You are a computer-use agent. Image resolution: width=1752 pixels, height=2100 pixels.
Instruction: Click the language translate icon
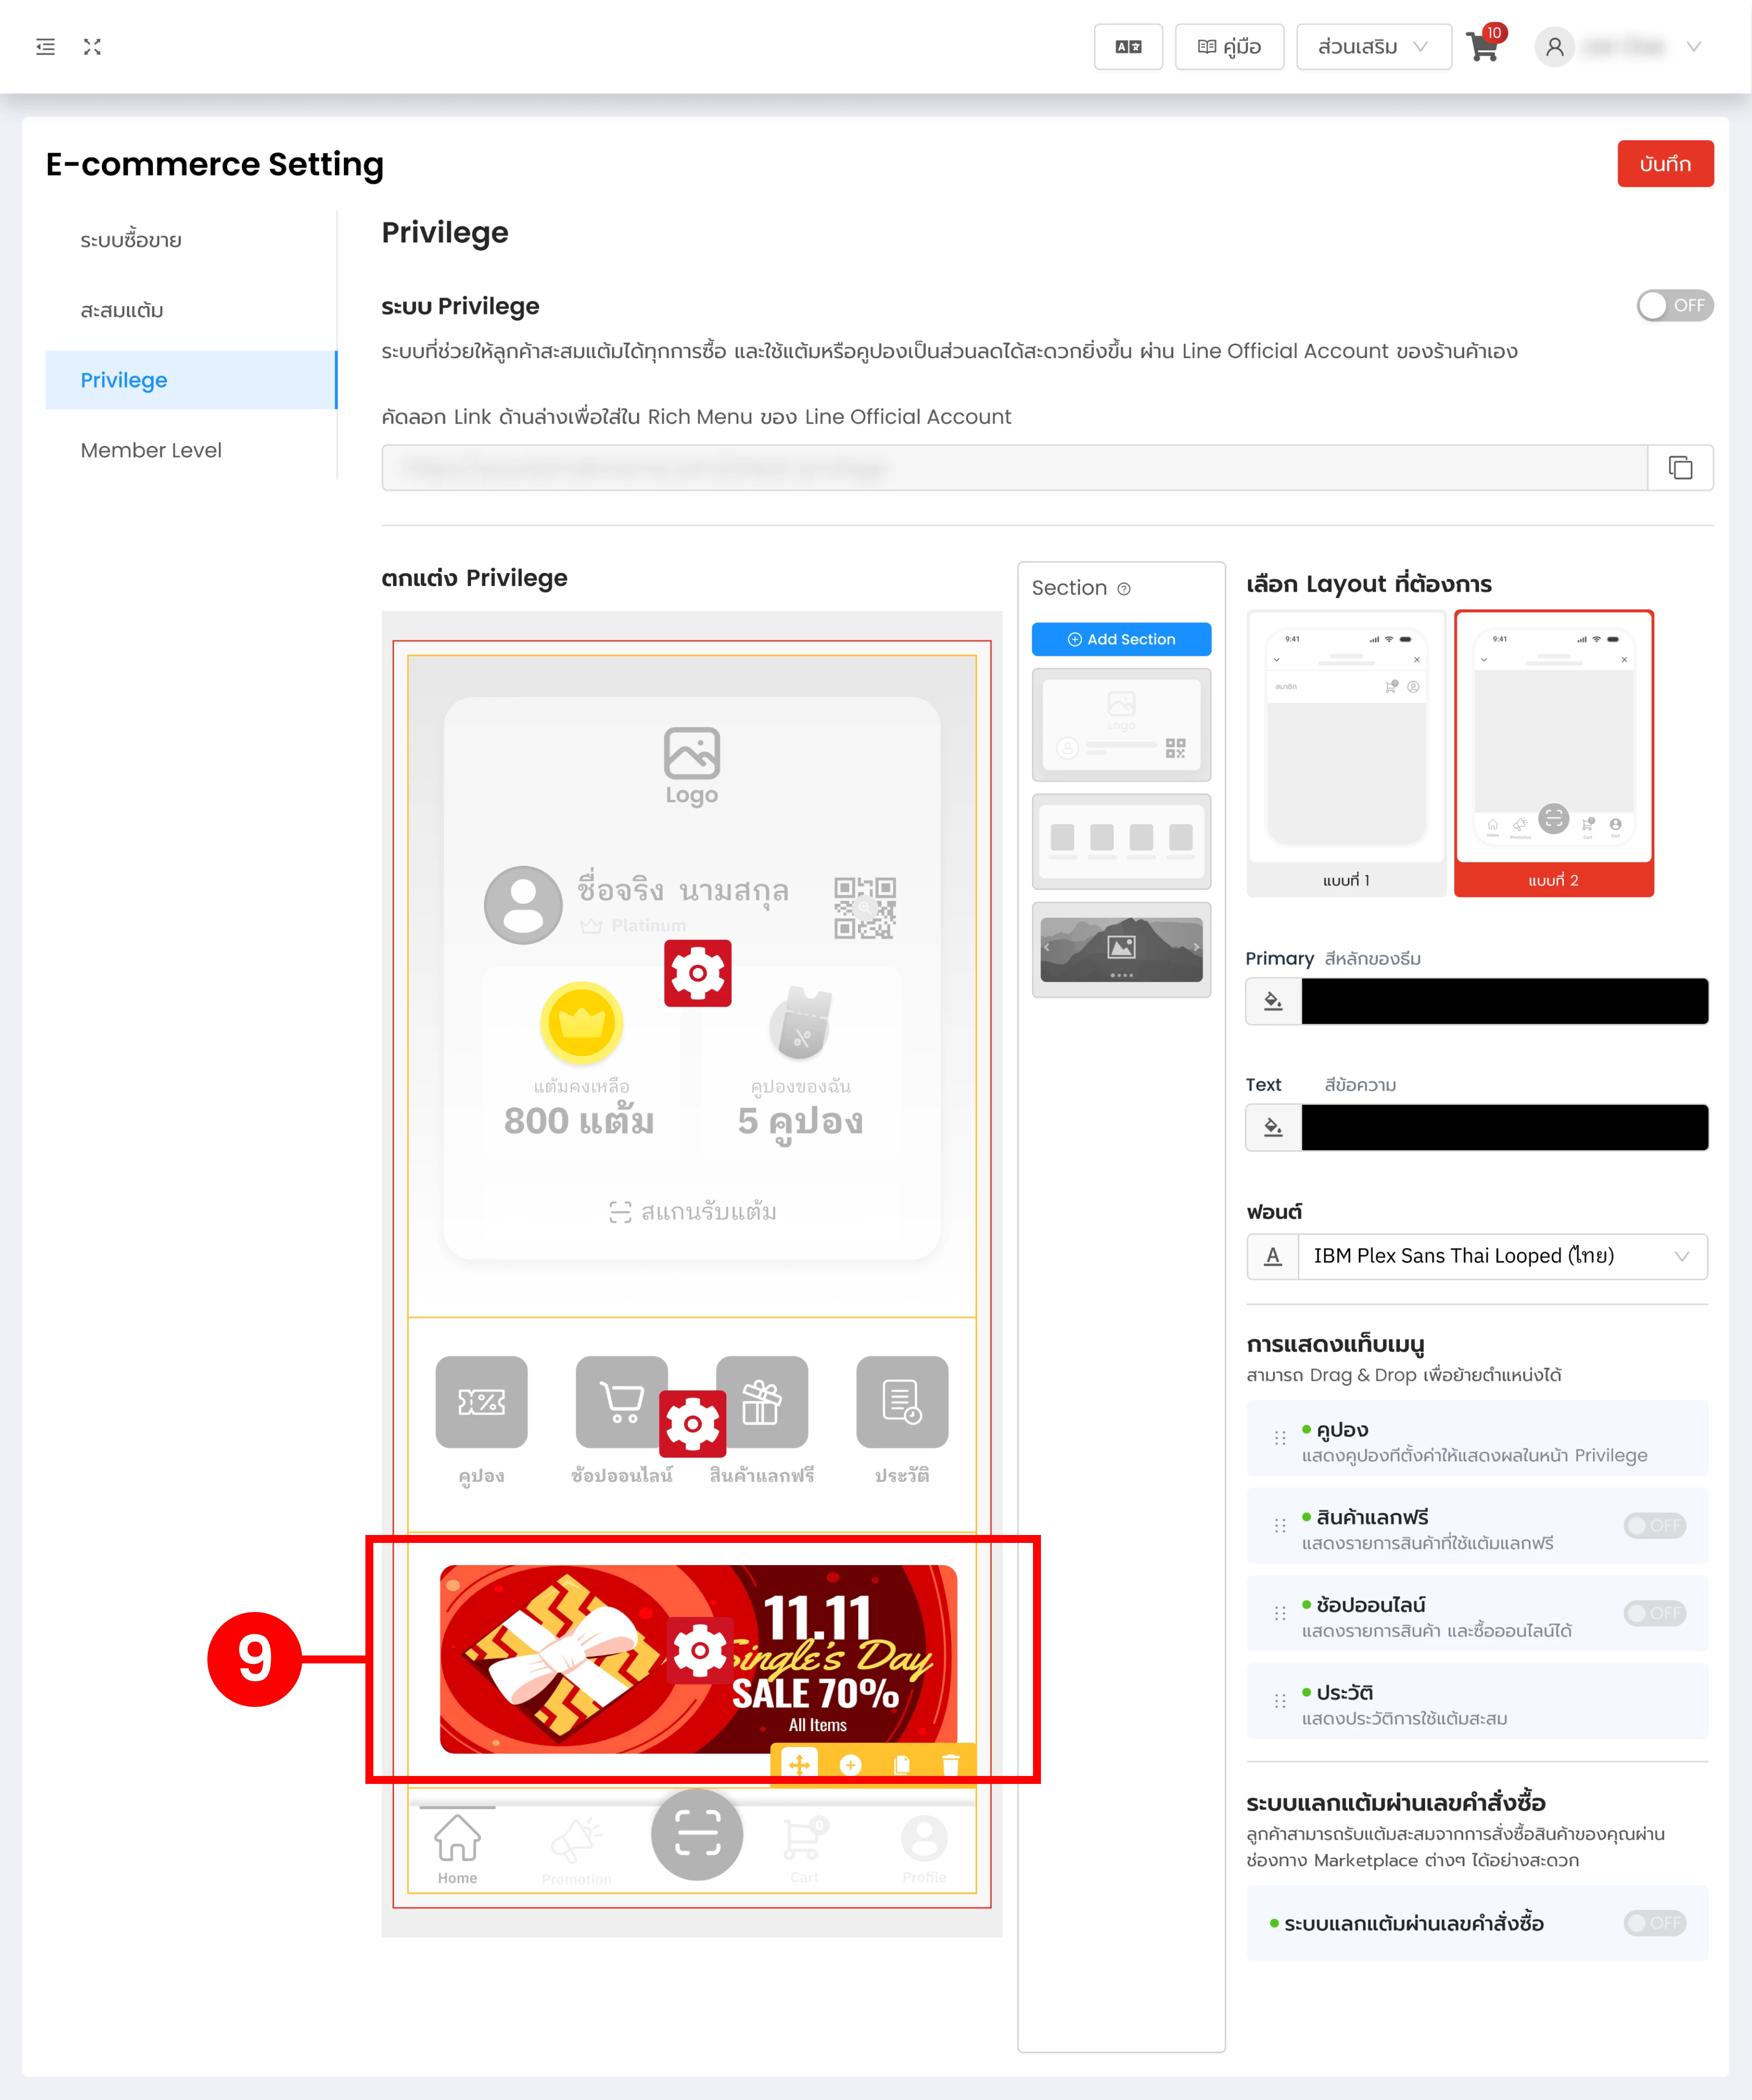point(1128,47)
